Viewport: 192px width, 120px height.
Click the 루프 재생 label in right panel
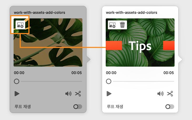[115, 107]
